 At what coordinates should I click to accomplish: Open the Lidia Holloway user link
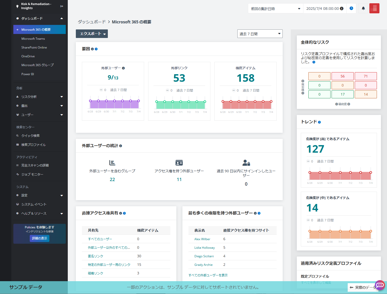(x=205, y=248)
